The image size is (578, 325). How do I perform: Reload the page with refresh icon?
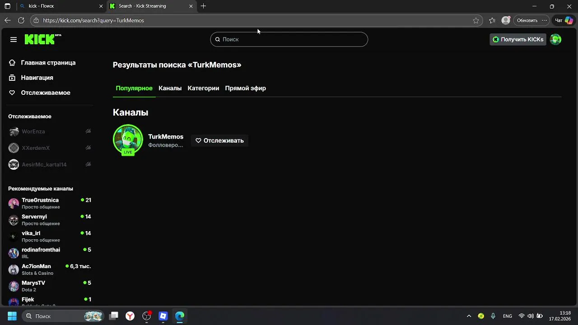tap(21, 20)
